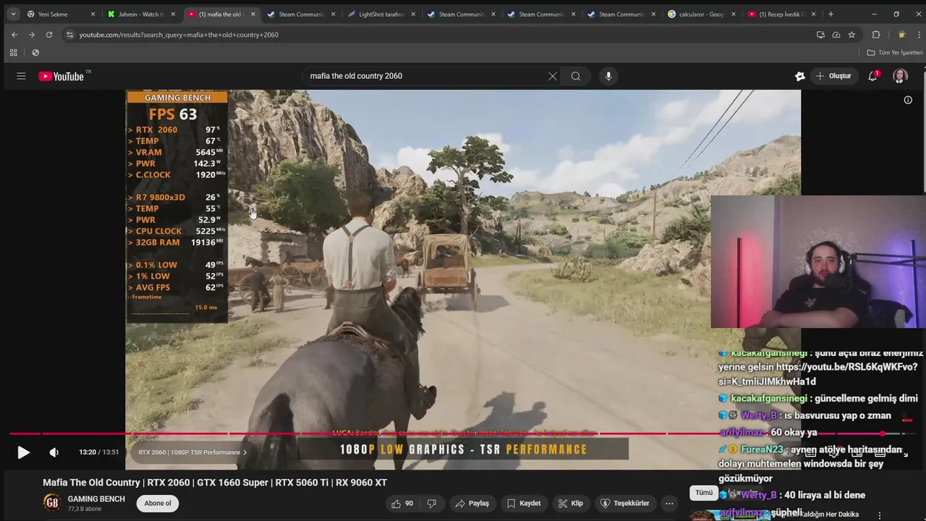Switch to the LightShot tab

[381, 14]
